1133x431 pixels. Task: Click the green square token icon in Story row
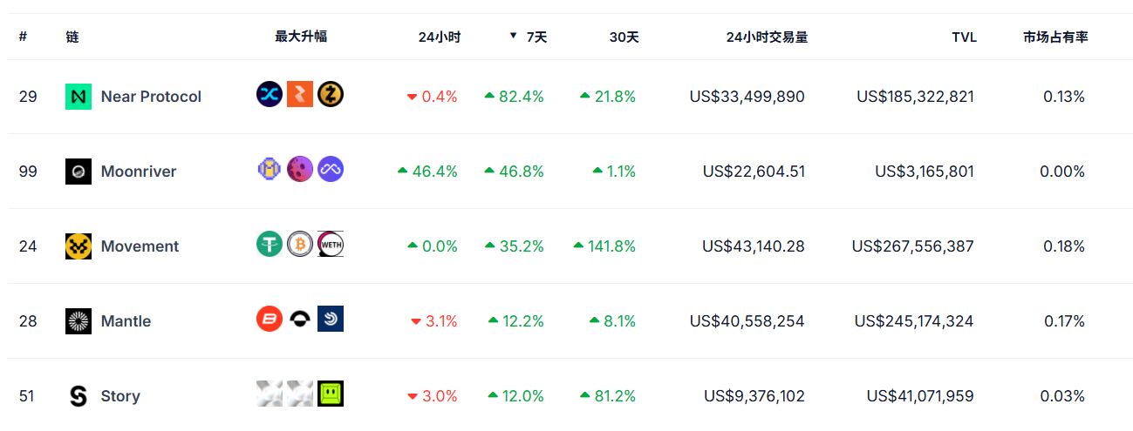(331, 394)
